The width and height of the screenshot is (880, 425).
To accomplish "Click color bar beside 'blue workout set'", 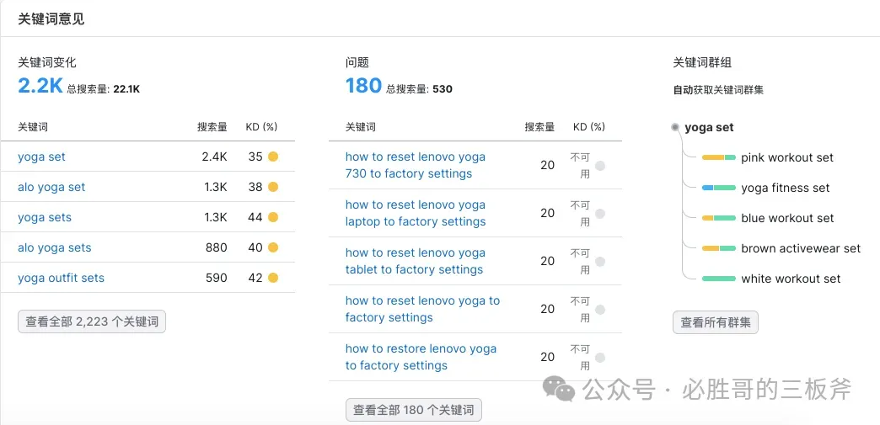I will (x=718, y=218).
